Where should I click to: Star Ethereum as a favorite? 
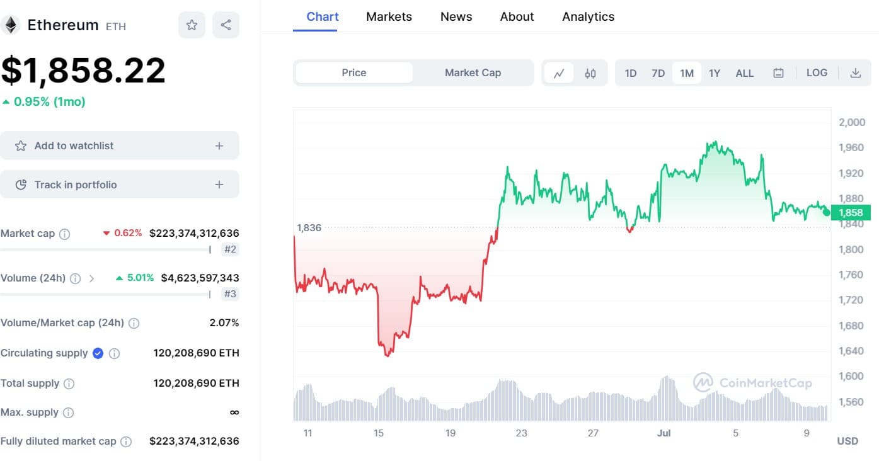[192, 25]
